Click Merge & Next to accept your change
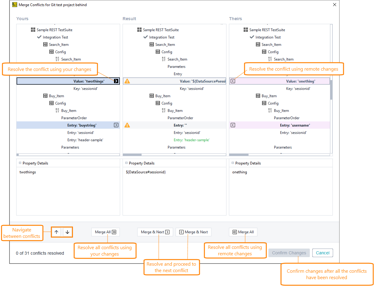 pyautogui.click(x=155, y=232)
